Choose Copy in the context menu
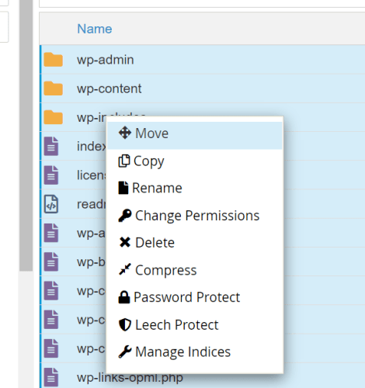Image resolution: width=365 pixels, height=388 pixels. 194,161
